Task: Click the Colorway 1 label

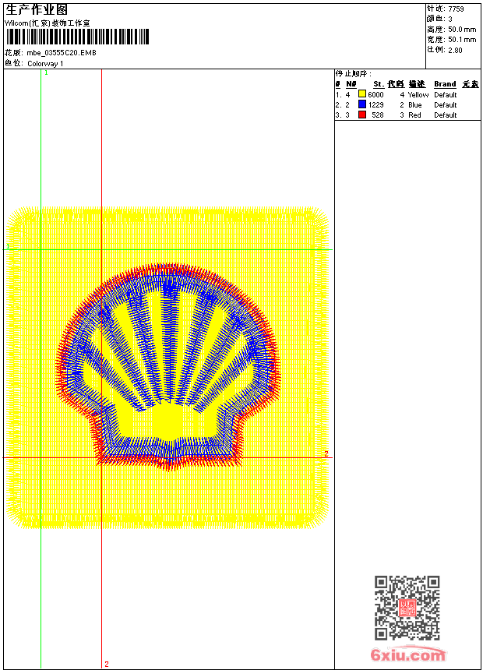Action: pos(45,64)
